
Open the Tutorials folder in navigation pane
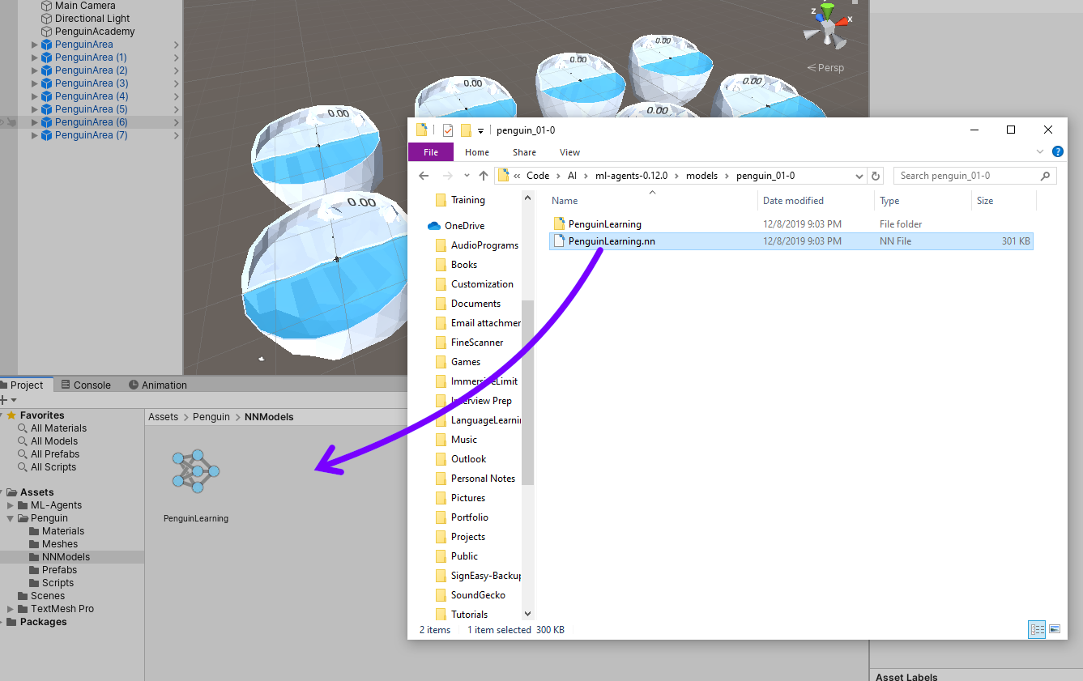pos(469,615)
